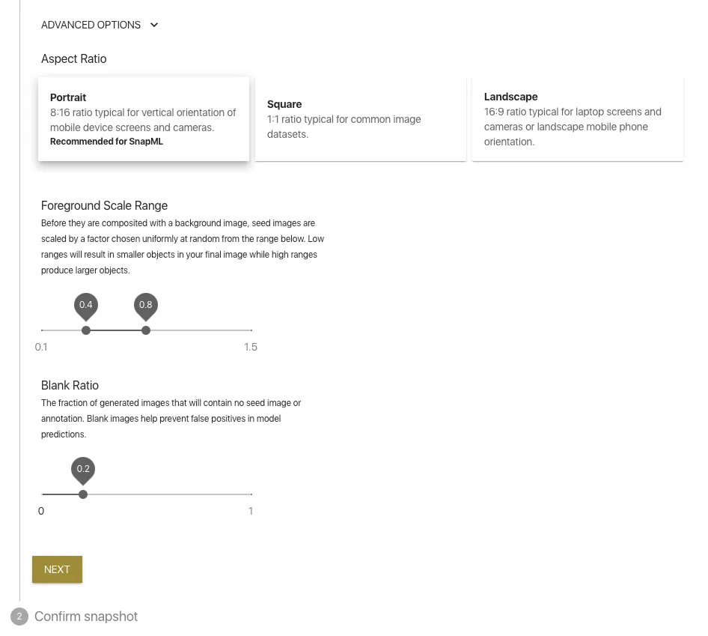Select the Portrait aspect ratio card
Viewport: 708px width, 636px height.
[144, 119]
